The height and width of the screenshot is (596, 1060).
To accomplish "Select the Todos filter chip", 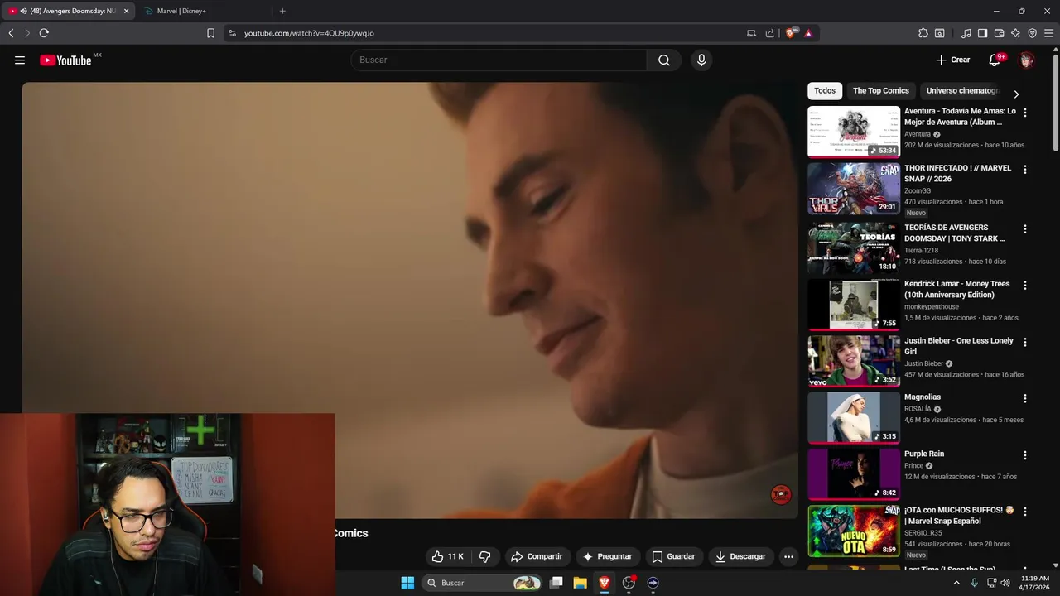I will pyautogui.click(x=825, y=91).
